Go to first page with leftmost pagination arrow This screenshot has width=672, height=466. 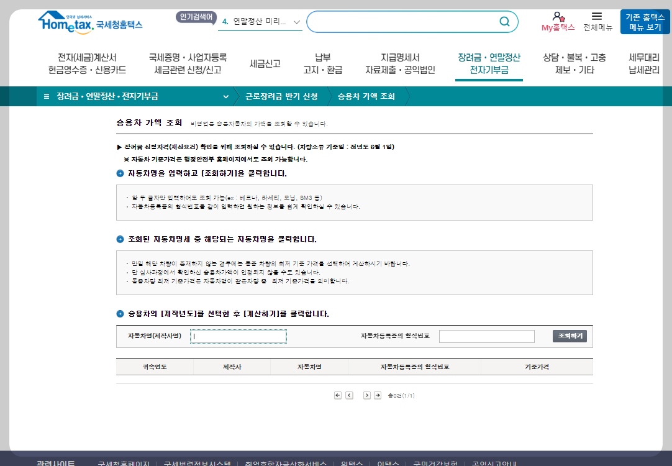click(x=337, y=395)
